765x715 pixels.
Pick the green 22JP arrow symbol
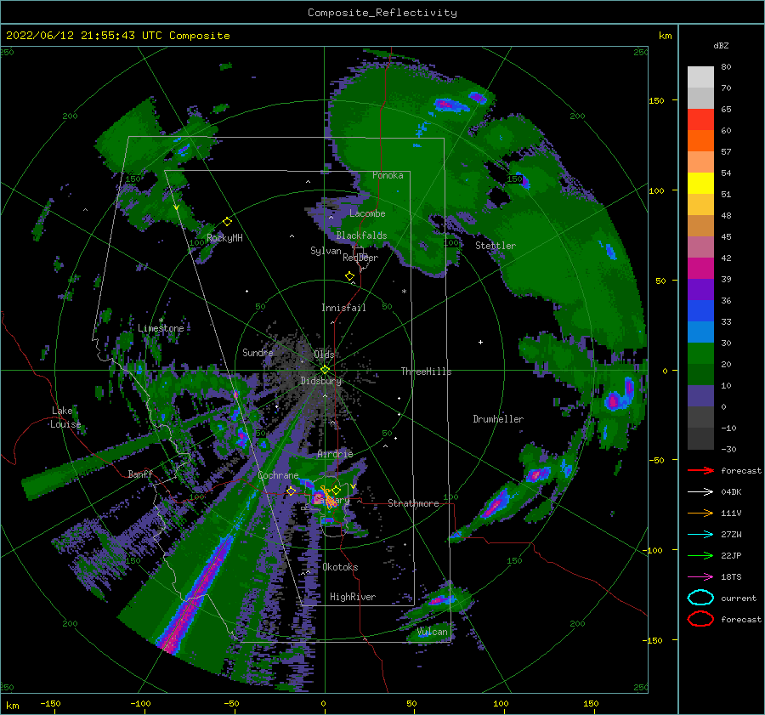pos(700,555)
